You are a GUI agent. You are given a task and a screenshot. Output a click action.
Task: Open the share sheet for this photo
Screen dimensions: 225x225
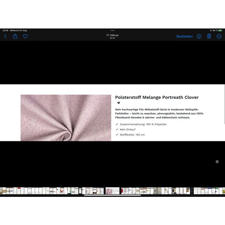click(x=15, y=36)
